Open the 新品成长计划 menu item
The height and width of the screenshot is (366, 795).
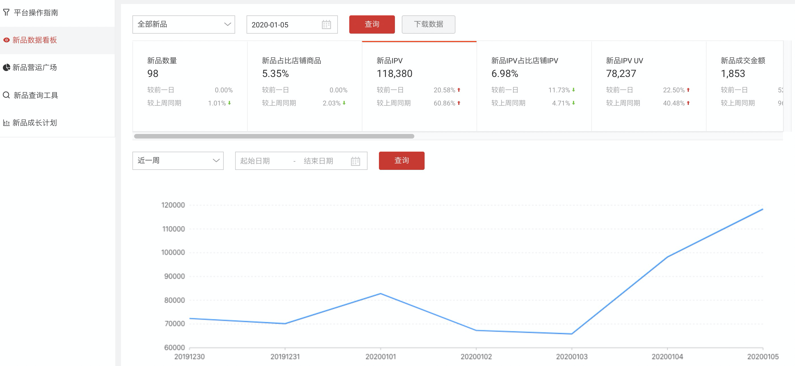(35, 123)
